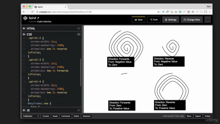Go back with browser back arrow
Image resolution: width=220 pixels, height=124 pixels.
coord(24,12)
